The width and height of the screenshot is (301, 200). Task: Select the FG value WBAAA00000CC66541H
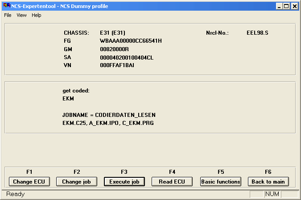pos(131,41)
